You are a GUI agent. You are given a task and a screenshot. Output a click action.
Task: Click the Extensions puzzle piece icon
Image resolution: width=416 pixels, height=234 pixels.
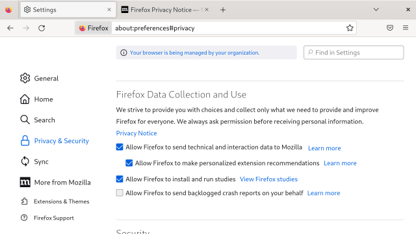pyautogui.click(x=24, y=201)
